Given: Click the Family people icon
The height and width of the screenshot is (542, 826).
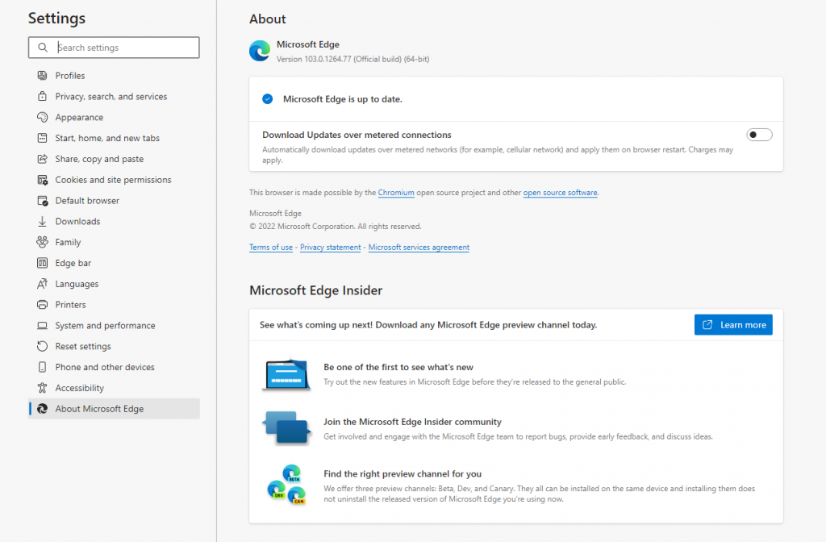Looking at the screenshot, I should coord(42,242).
